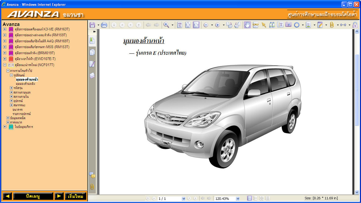Take a snapshot with camera icon
Screen dimensions: 361x203
coord(288,25)
